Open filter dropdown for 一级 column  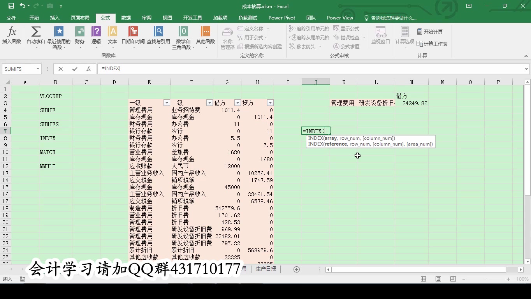point(167,103)
